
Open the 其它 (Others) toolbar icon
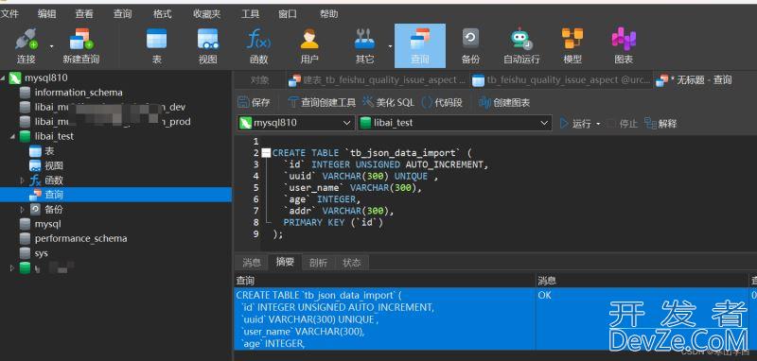click(364, 46)
